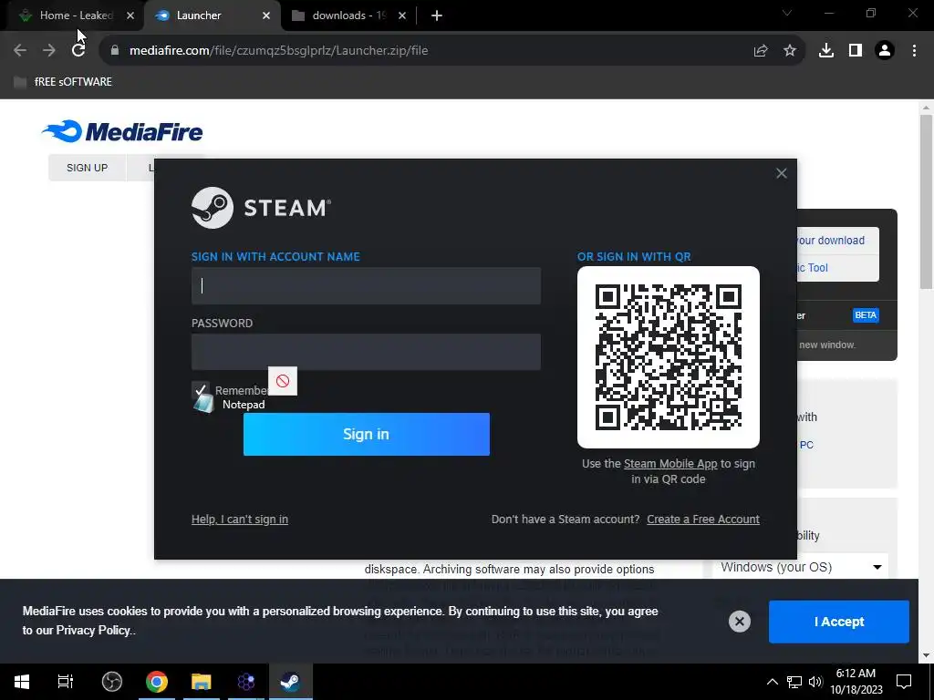Close the Launcher tab
This screenshot has width=934, height=700.
tap(266, 15)
